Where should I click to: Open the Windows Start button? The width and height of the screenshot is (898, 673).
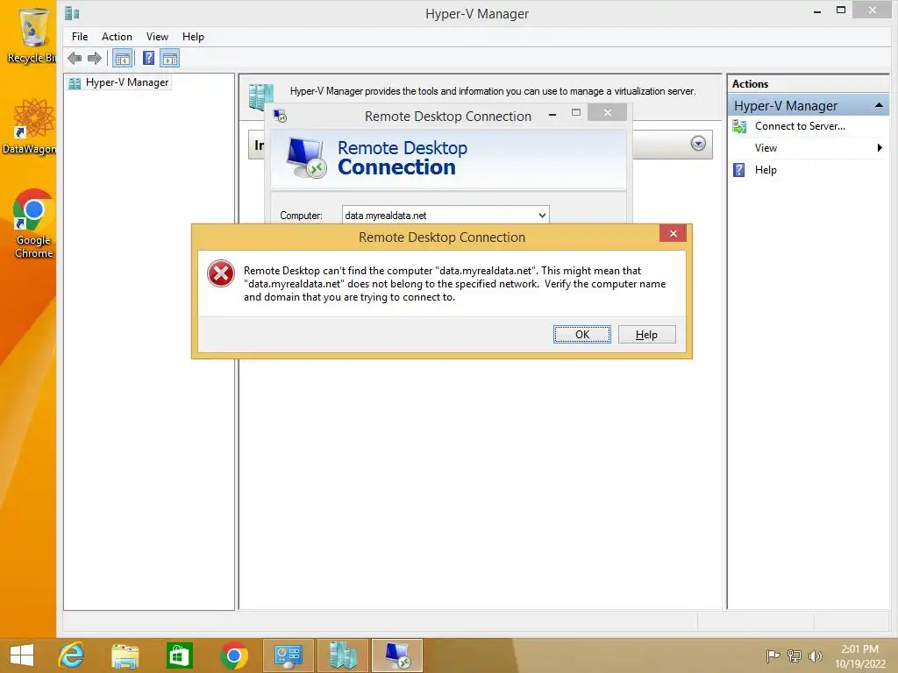tap(22, 655)
